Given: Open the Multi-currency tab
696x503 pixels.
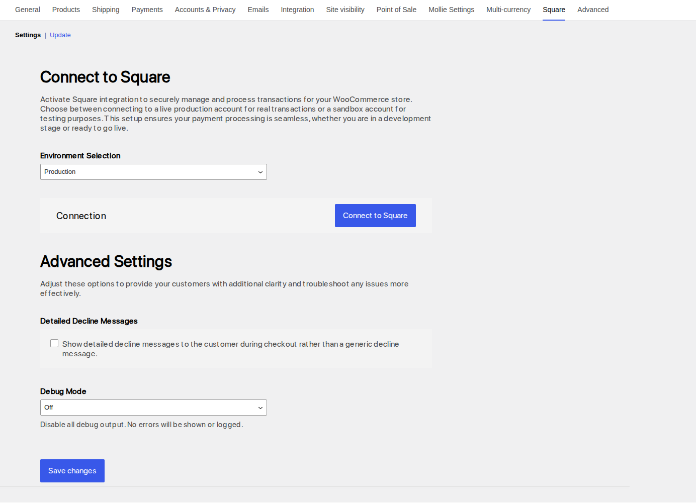Looking at the screenshot, I should click(x=508, y=10).
